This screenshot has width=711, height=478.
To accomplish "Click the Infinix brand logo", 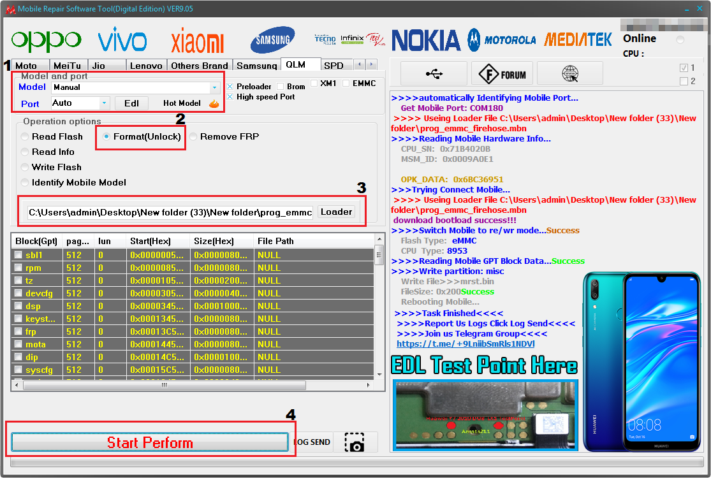I will pyautogui.click(x=352, y=40).
